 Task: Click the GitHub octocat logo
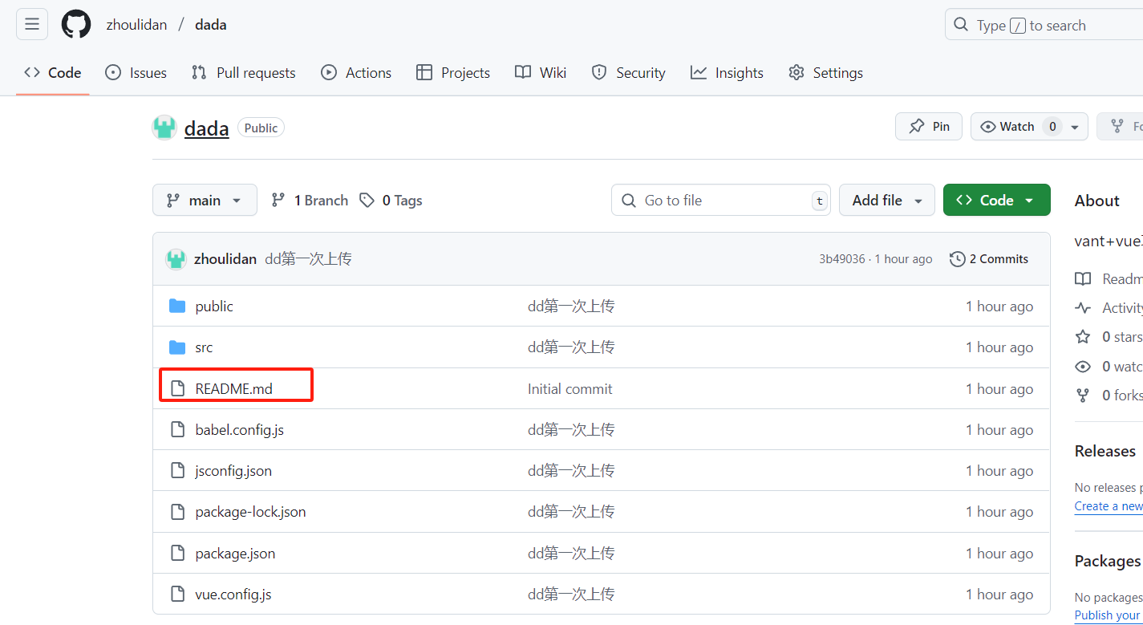(76, 24)
